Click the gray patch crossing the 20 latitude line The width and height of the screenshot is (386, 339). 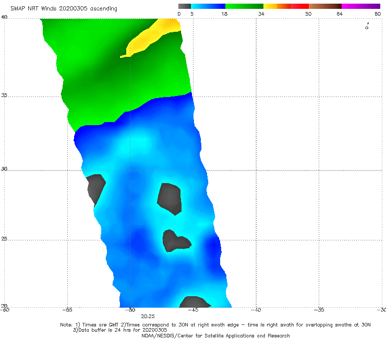click(x=195, y=302)
